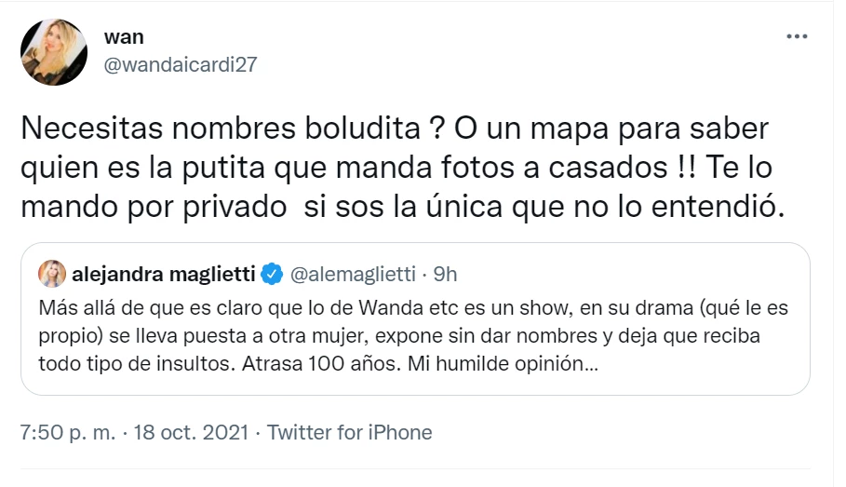Open the @alemaglietti handle

tap(353, 275)
